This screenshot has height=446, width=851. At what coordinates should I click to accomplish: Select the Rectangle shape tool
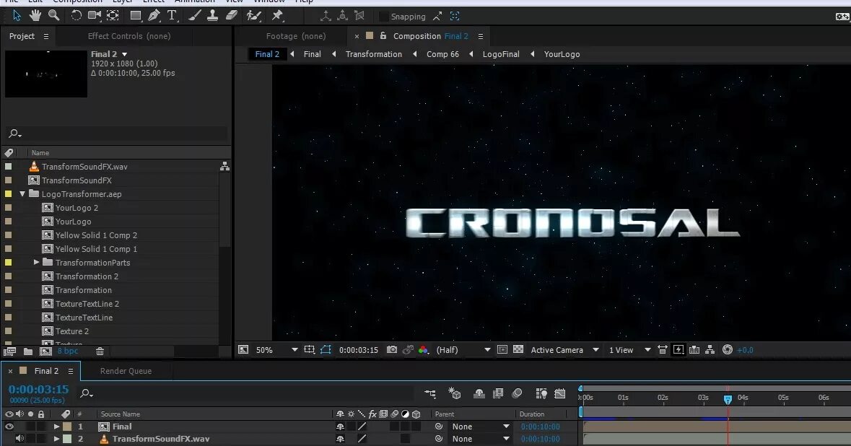pos(136,16)
